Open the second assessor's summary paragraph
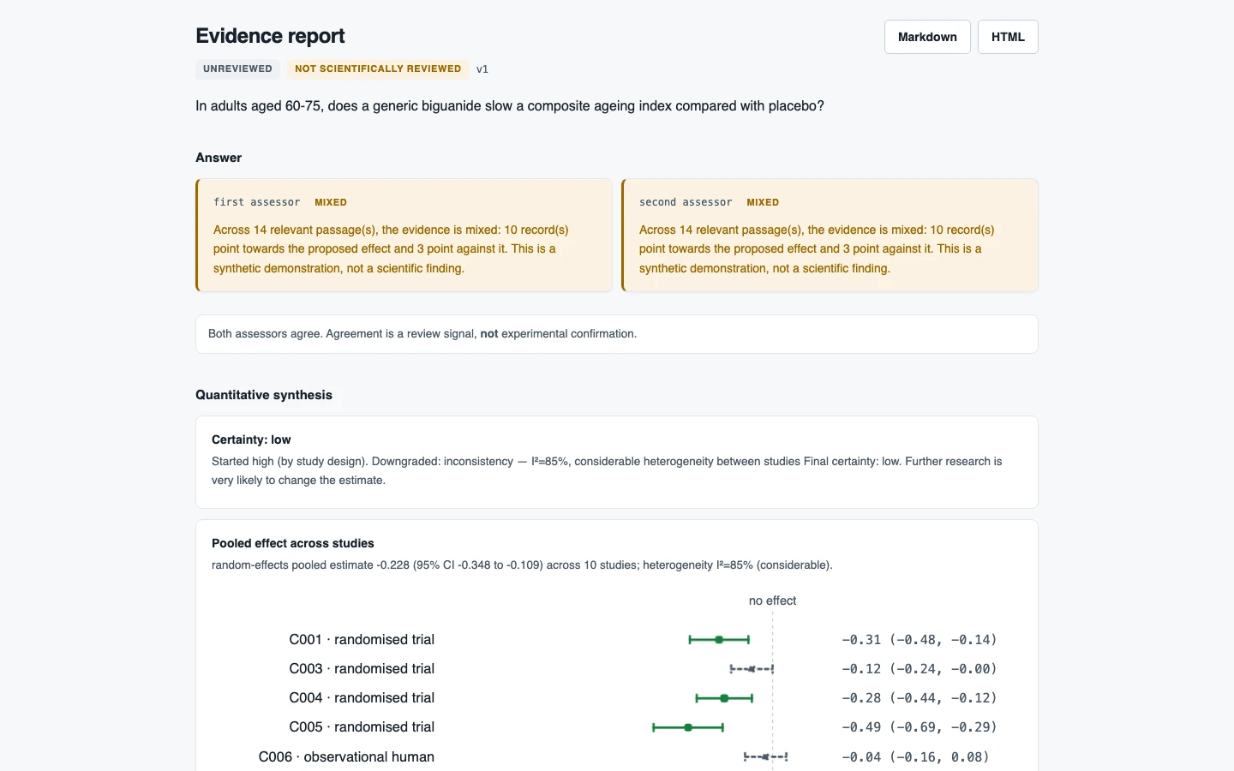Viewport: 1234px width, 771px height. (817, 249)
